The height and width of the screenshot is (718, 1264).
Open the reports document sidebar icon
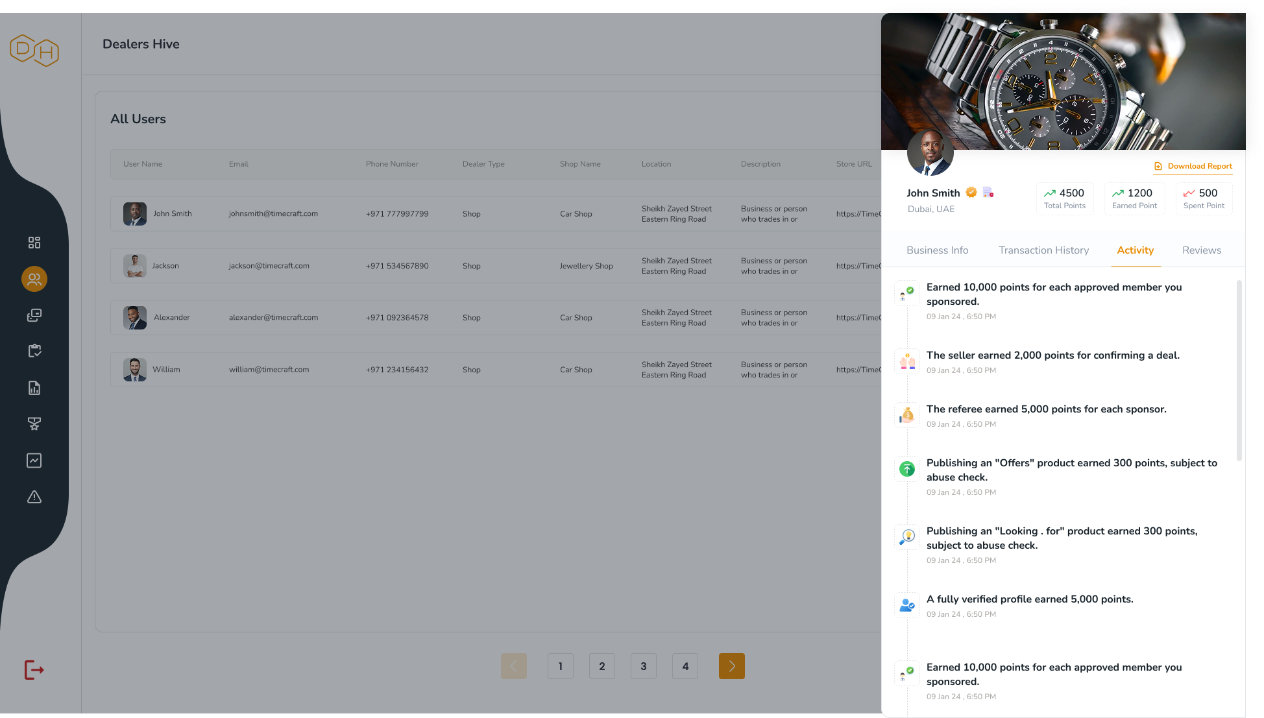point(34,388)
